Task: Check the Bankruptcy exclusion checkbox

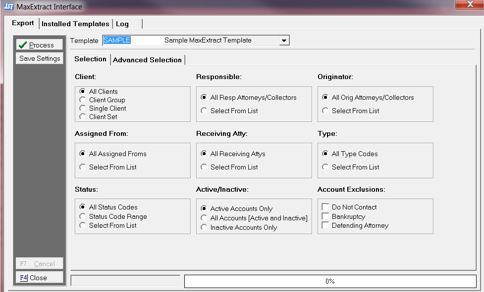Action: pos(325,216)
